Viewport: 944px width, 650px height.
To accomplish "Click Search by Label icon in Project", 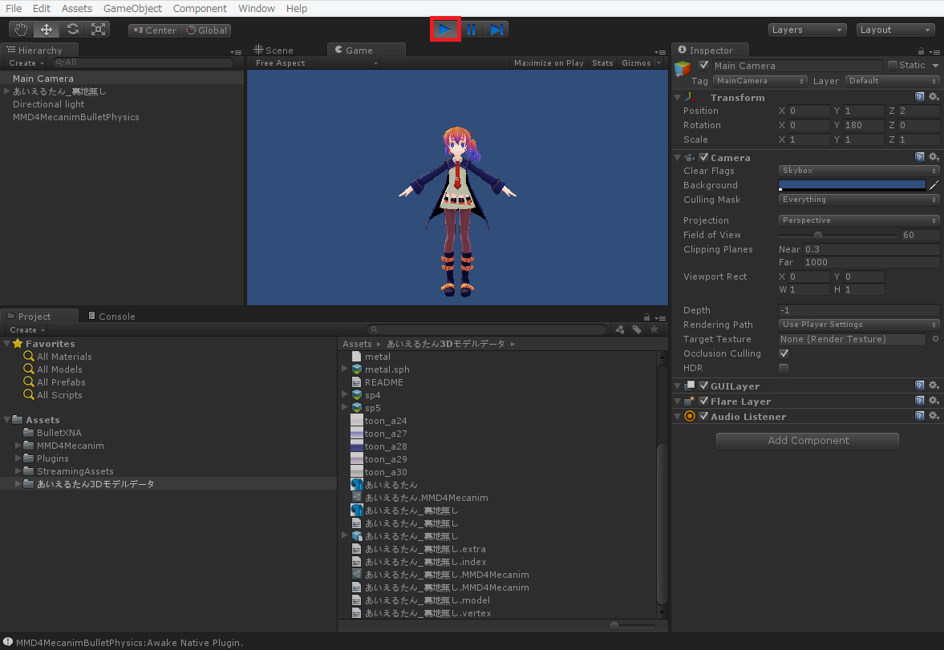I will 637,329.
